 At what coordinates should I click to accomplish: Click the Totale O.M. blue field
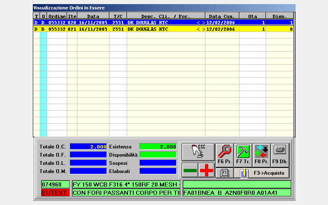88,171
